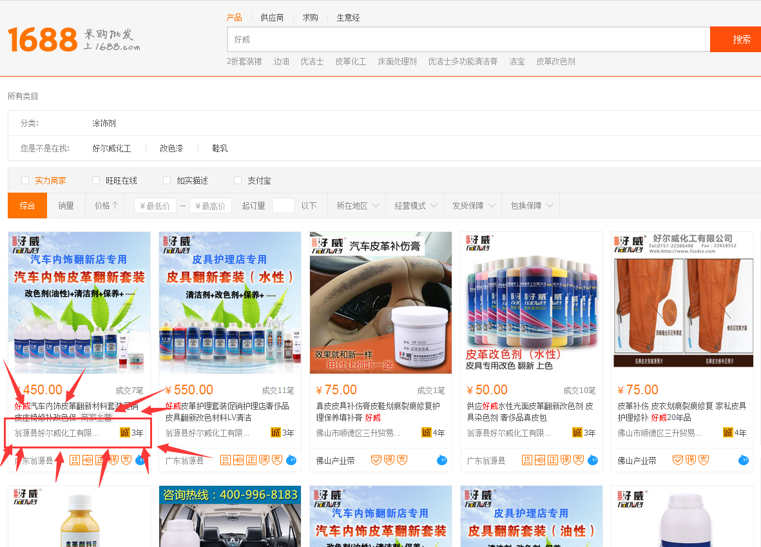The height and width of the screenshot is (547, 761).
Task: Enable the 如实描述 filter checkbox
Action: [167, 180]
